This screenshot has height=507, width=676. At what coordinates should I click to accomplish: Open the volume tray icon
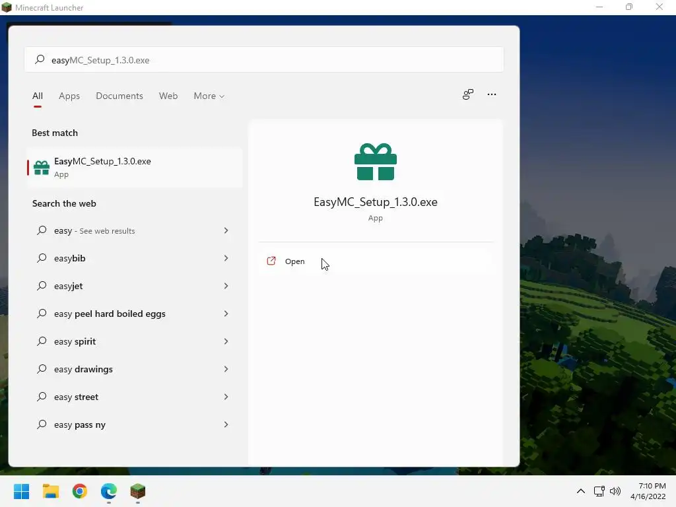click(615, 491)
